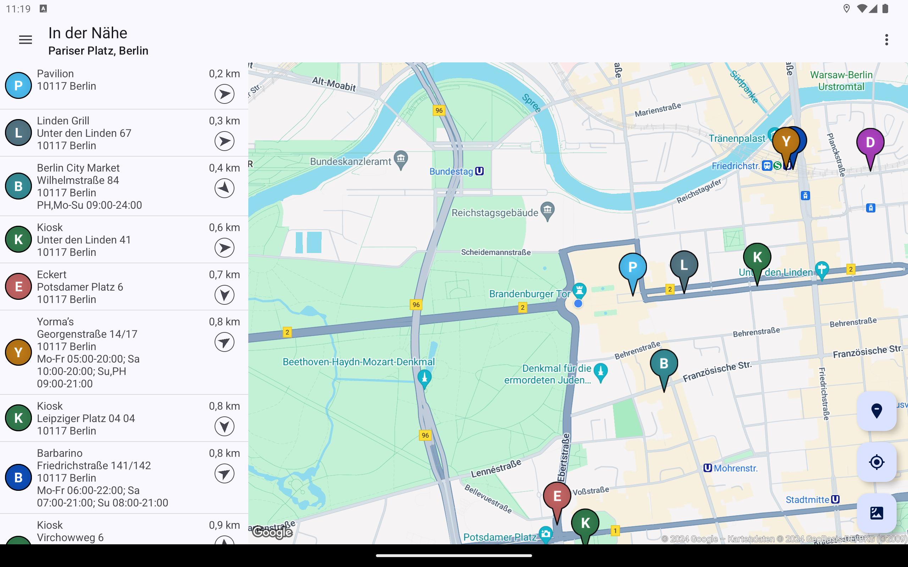This screenshot has height=567, width=908.
Task: Tap the bottom gesture navigation handle
Action: tap(454, 556)
